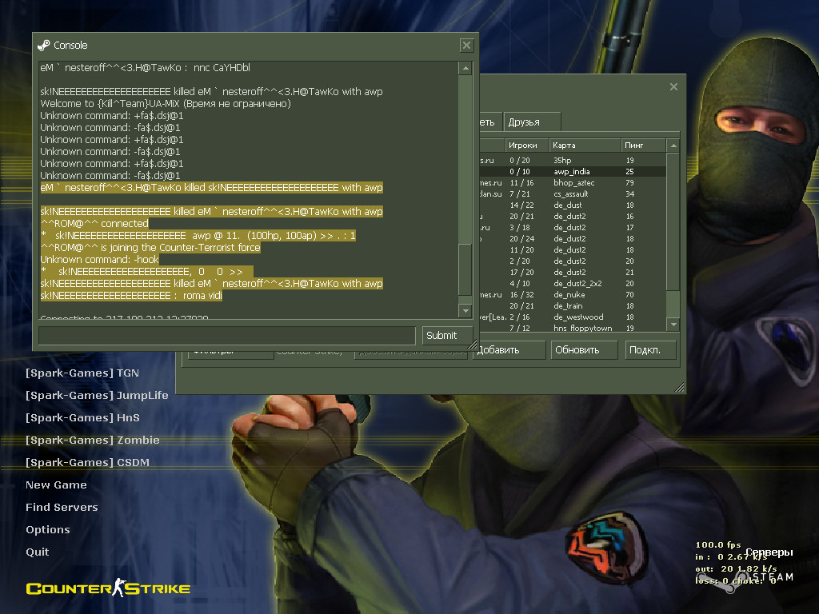This screenshot has width=819, height=614.
Task: Select the de_westwood server row
Action: tap(573, 317)
